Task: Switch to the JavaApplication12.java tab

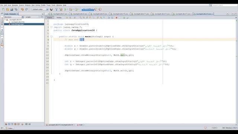Action: click(x=162, y=14)
